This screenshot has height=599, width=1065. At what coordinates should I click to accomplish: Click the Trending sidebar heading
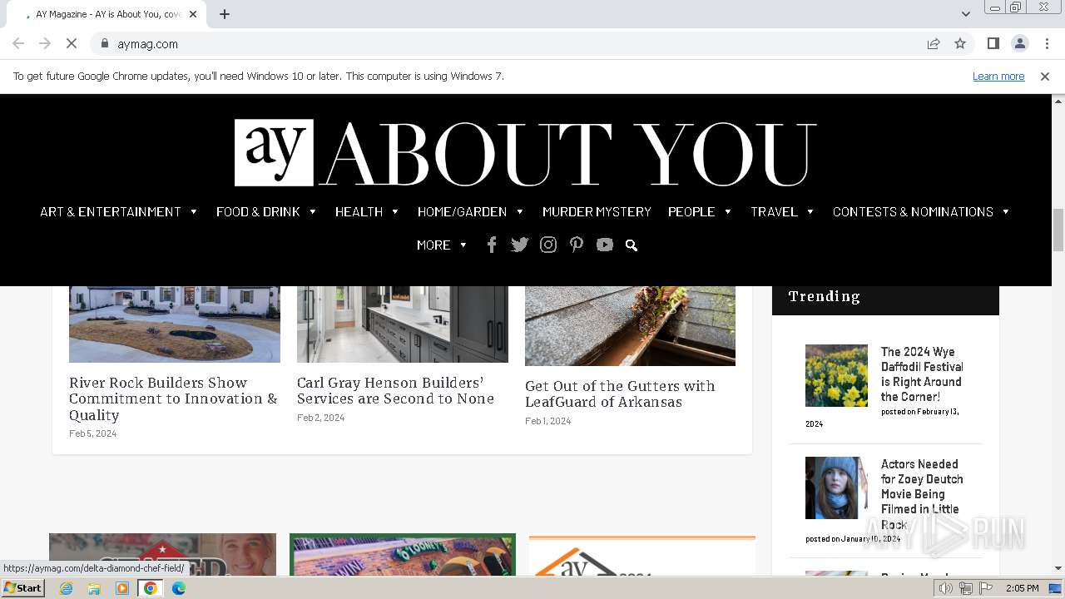(x=825, y=296)
